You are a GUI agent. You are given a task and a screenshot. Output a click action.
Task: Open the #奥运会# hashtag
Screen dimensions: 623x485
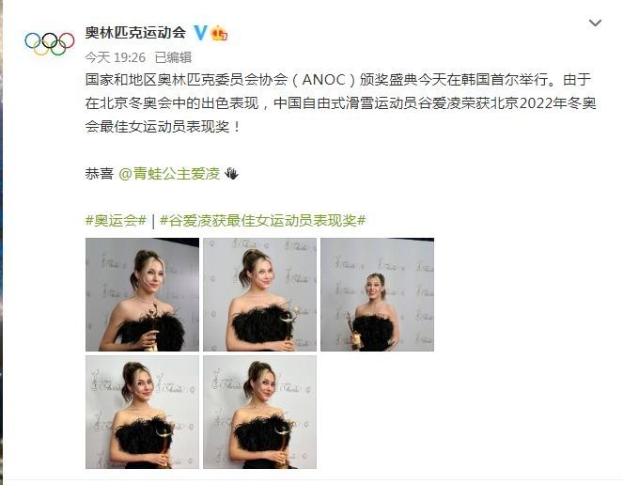point(116,220)
